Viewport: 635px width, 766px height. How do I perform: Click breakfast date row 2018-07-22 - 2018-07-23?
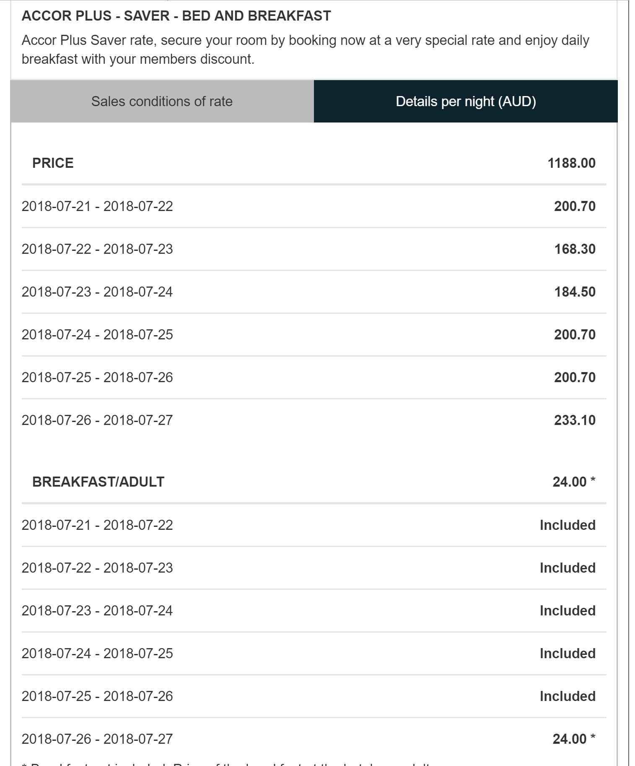(97, 568)
